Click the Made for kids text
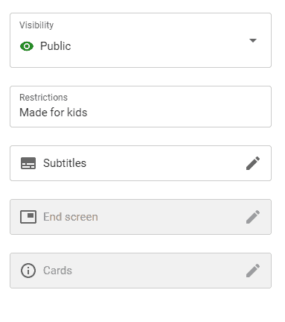Image resolution: width=285 pixels, height=322 pixels. [54, 113]
